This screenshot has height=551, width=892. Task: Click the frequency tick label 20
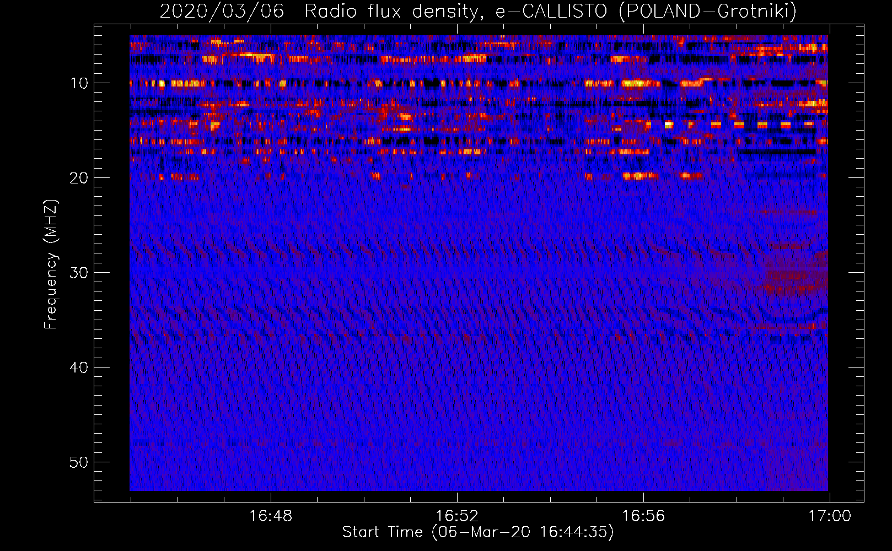coord(79,178)
